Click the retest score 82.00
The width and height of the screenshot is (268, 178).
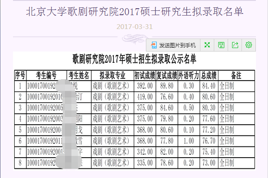[167, 152]
